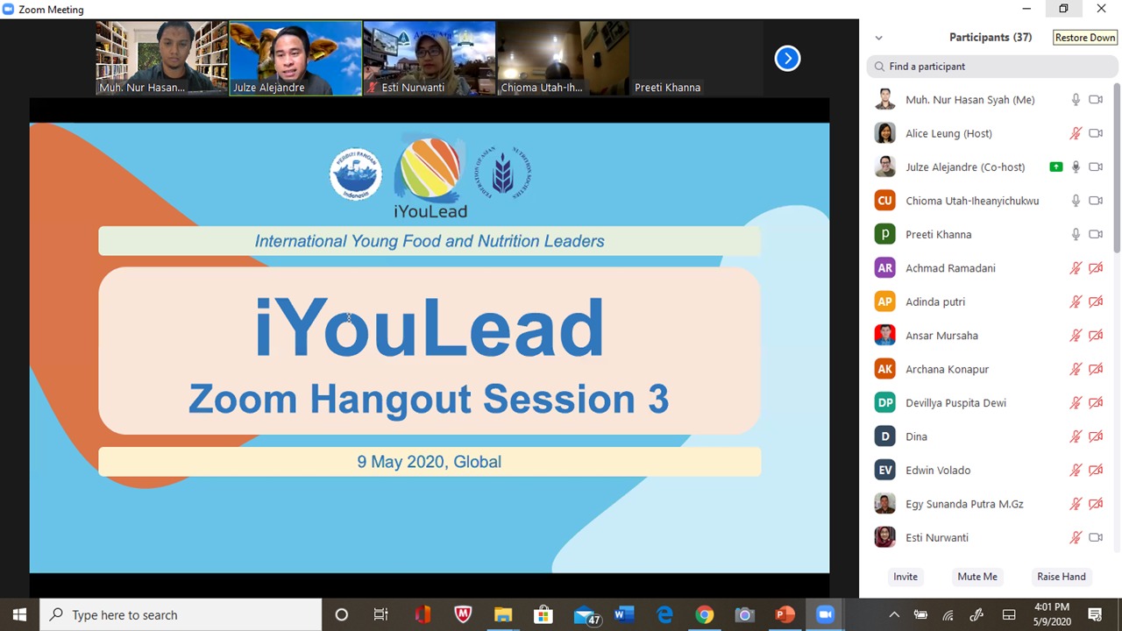Screen dimensions: 1122x631
Task: Collapse the Participants panel chevron
Action: (x=878, y=38)
